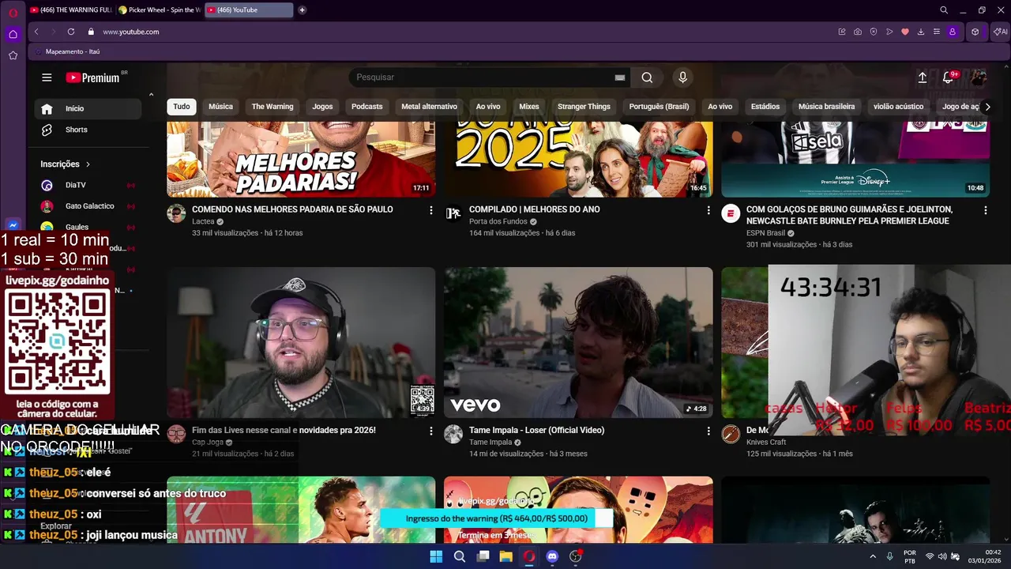Open the extensions cube icon
This screenshot has width=1011, height=569.
pyautogui.click(x=975, y=32)
